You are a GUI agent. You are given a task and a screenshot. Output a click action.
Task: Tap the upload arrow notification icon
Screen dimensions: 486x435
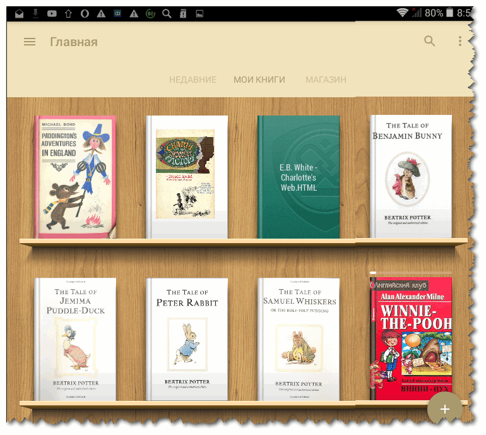(68, 14)
